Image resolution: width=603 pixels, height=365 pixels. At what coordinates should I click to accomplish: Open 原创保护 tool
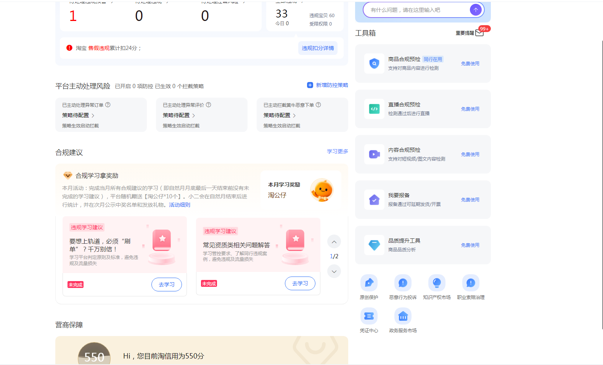369,287
